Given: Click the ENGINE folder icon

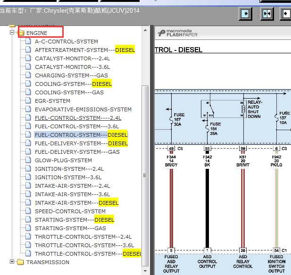Looking at the screenshot, I should pos(21,33).
